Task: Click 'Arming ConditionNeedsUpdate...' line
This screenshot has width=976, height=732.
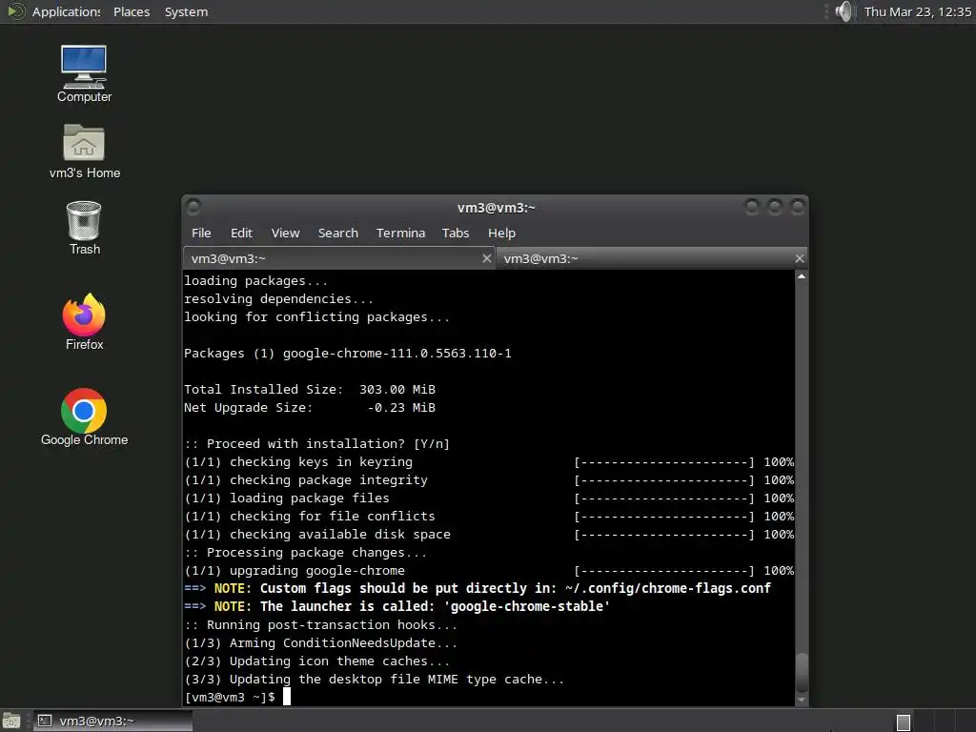Action: pyautogui.click(x=320, y=643)
